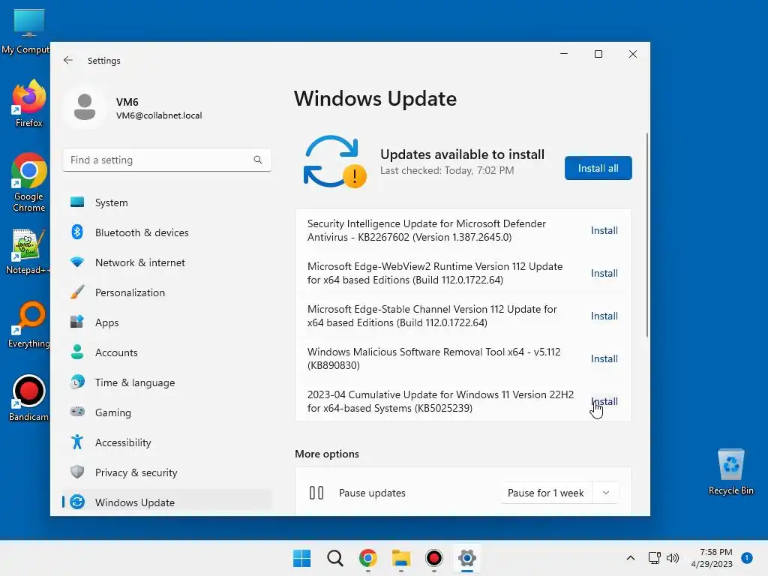This screenshot has width=768, height=576.
Task: Click the Accessibility figure icon
Action: 77,442
